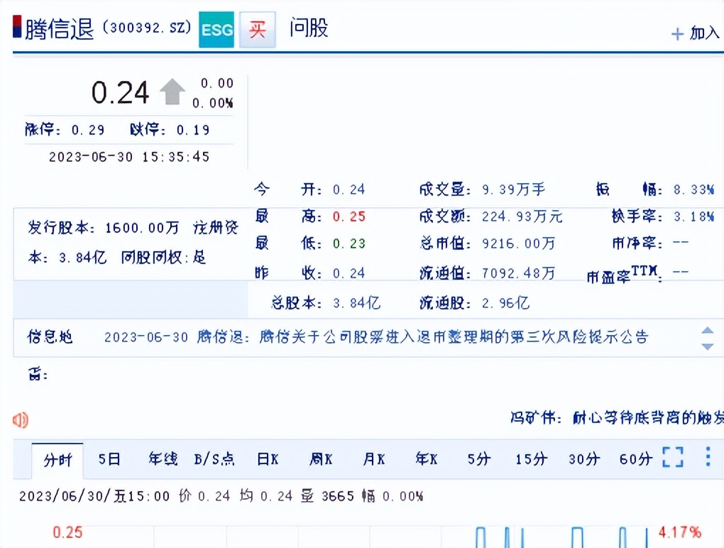Open the 60分 60-minute chart view
This screenshot has width=724, height=548.
pos(634,459)
